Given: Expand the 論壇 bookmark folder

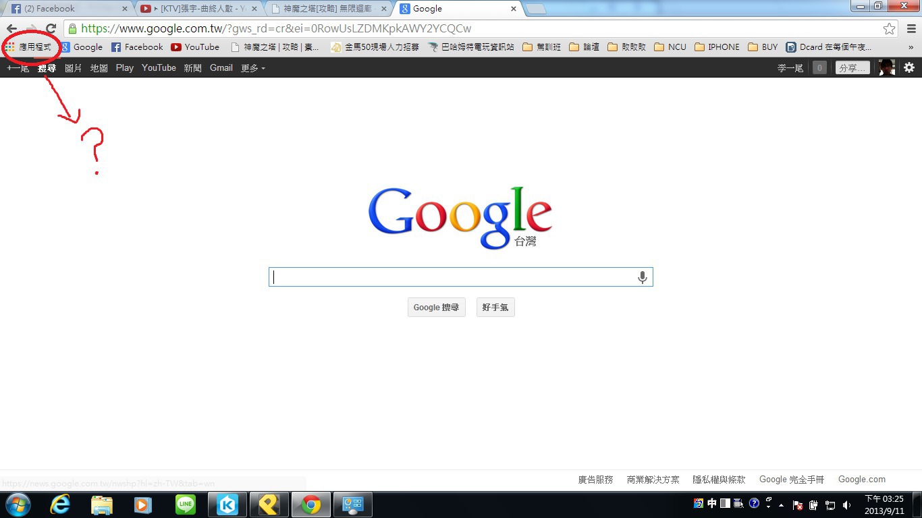Looking at the screenshot, I should pyautogui.click(x=585, y=47).
